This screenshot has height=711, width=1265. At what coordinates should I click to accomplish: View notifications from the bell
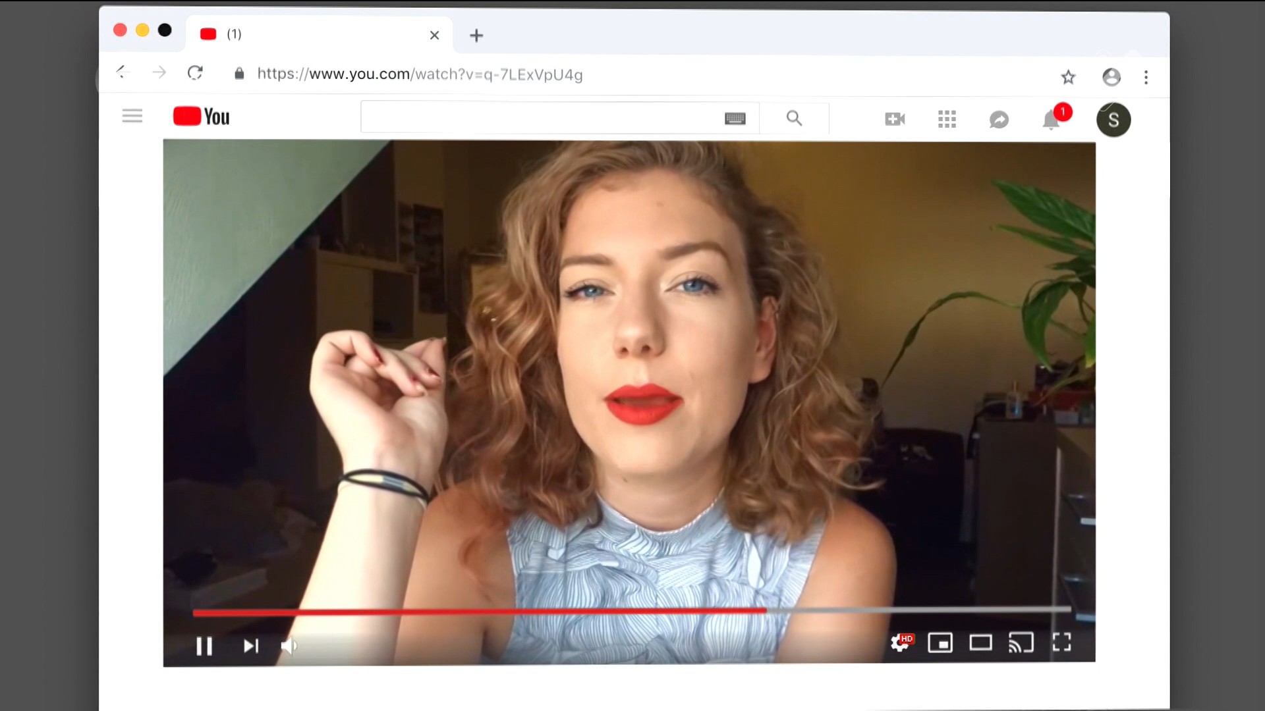(x=1052, y=120)
